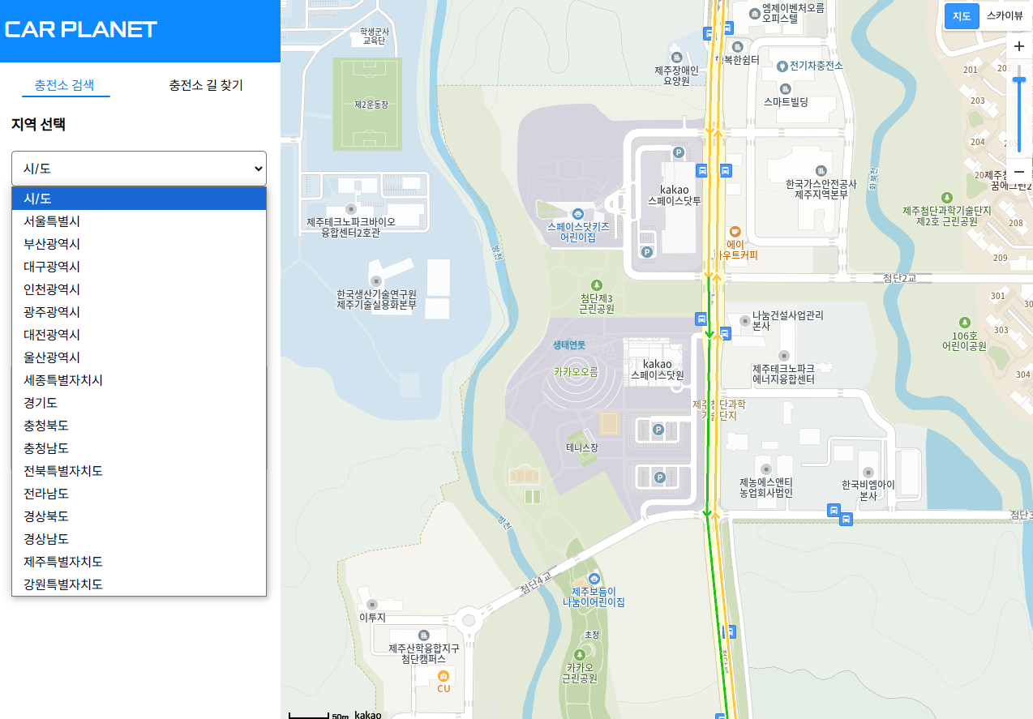Screen dimensions: 1033x719
Task: Click the 제2호 근린공원 park icon
Action: click(947, 198)
